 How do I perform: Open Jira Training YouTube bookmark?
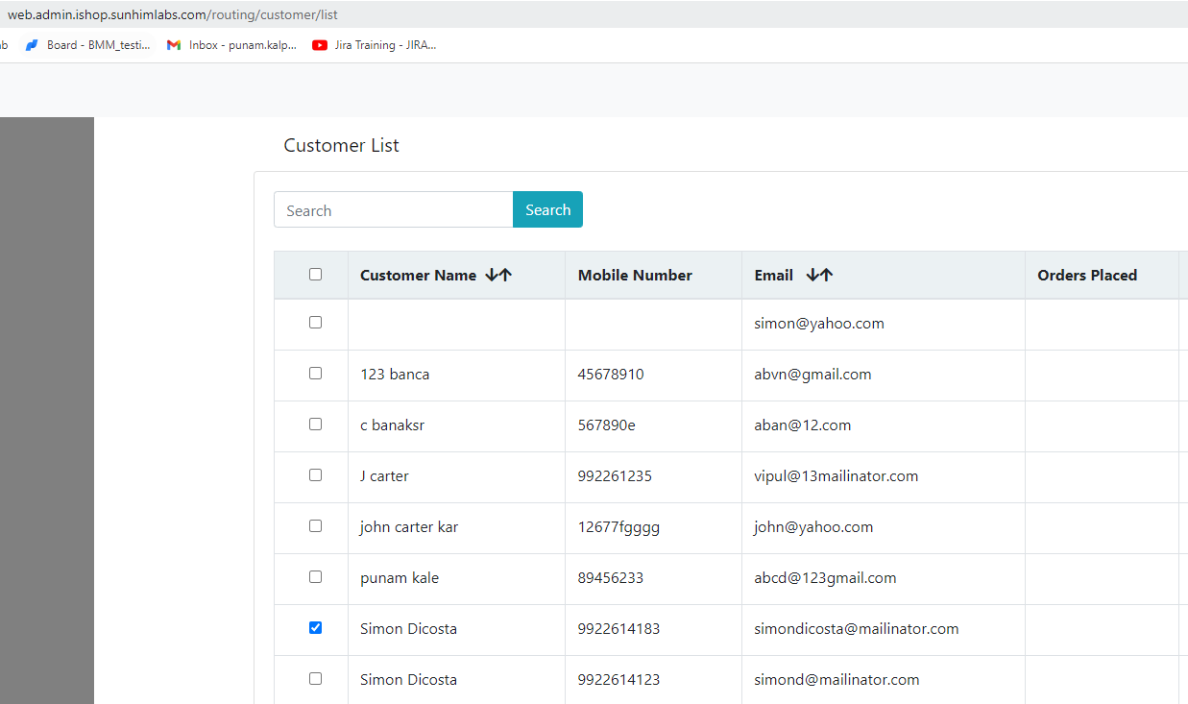click(375, 45)
